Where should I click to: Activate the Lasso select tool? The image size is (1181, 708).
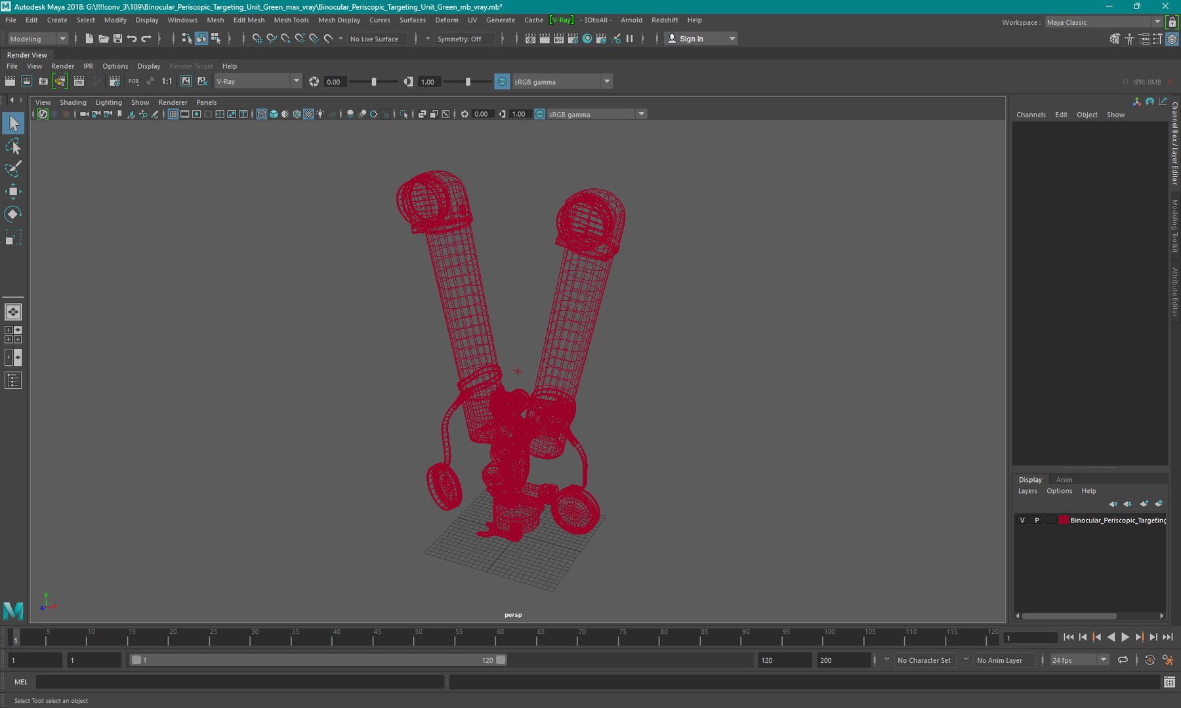(13, 146)
